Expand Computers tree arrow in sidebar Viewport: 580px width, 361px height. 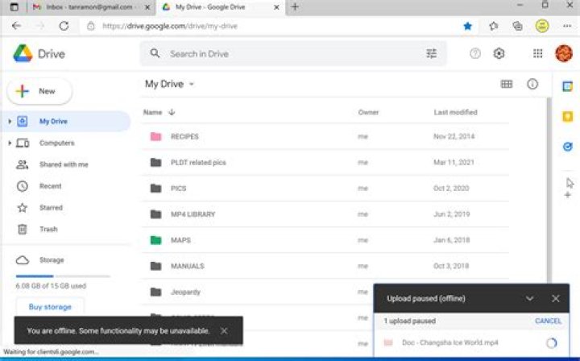(x=10, y=143)
